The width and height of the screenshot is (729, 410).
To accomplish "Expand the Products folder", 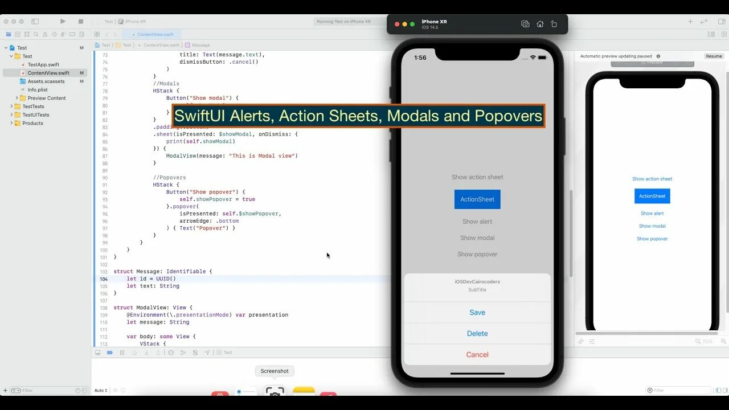I will coord(11,123).
